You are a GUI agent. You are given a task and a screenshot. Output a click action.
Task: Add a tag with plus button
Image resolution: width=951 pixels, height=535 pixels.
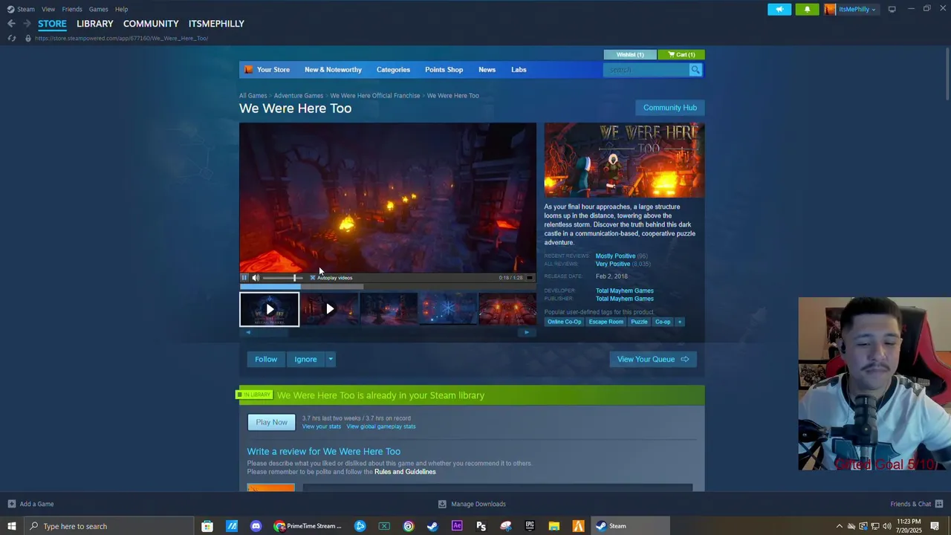(x=679, y=322)
